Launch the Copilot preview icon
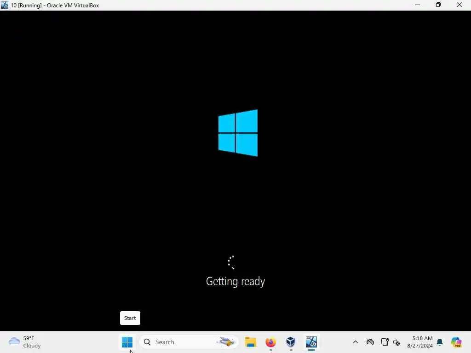This screenshot has width=471, height=353. coord(456,342)
